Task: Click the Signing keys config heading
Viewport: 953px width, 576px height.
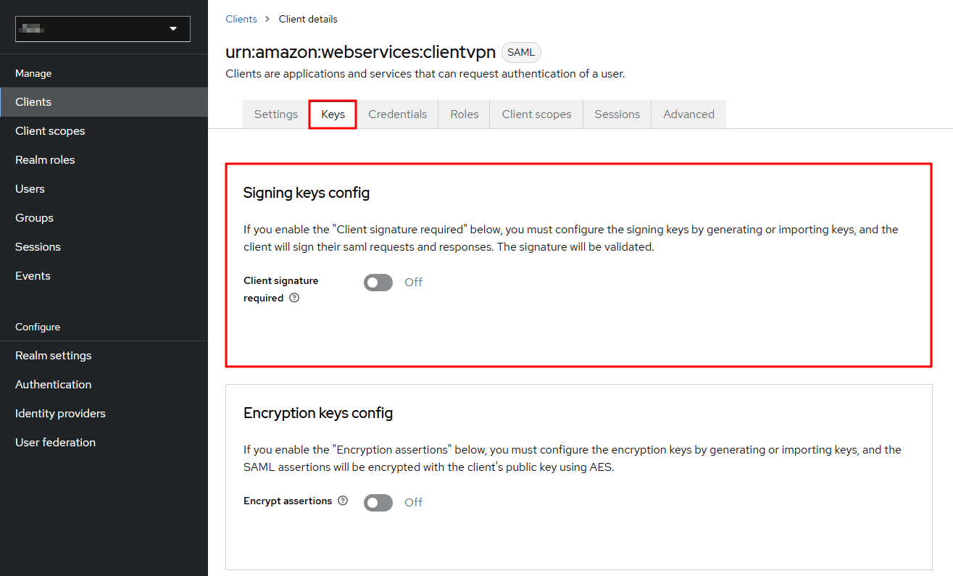Action: [307, 193]
